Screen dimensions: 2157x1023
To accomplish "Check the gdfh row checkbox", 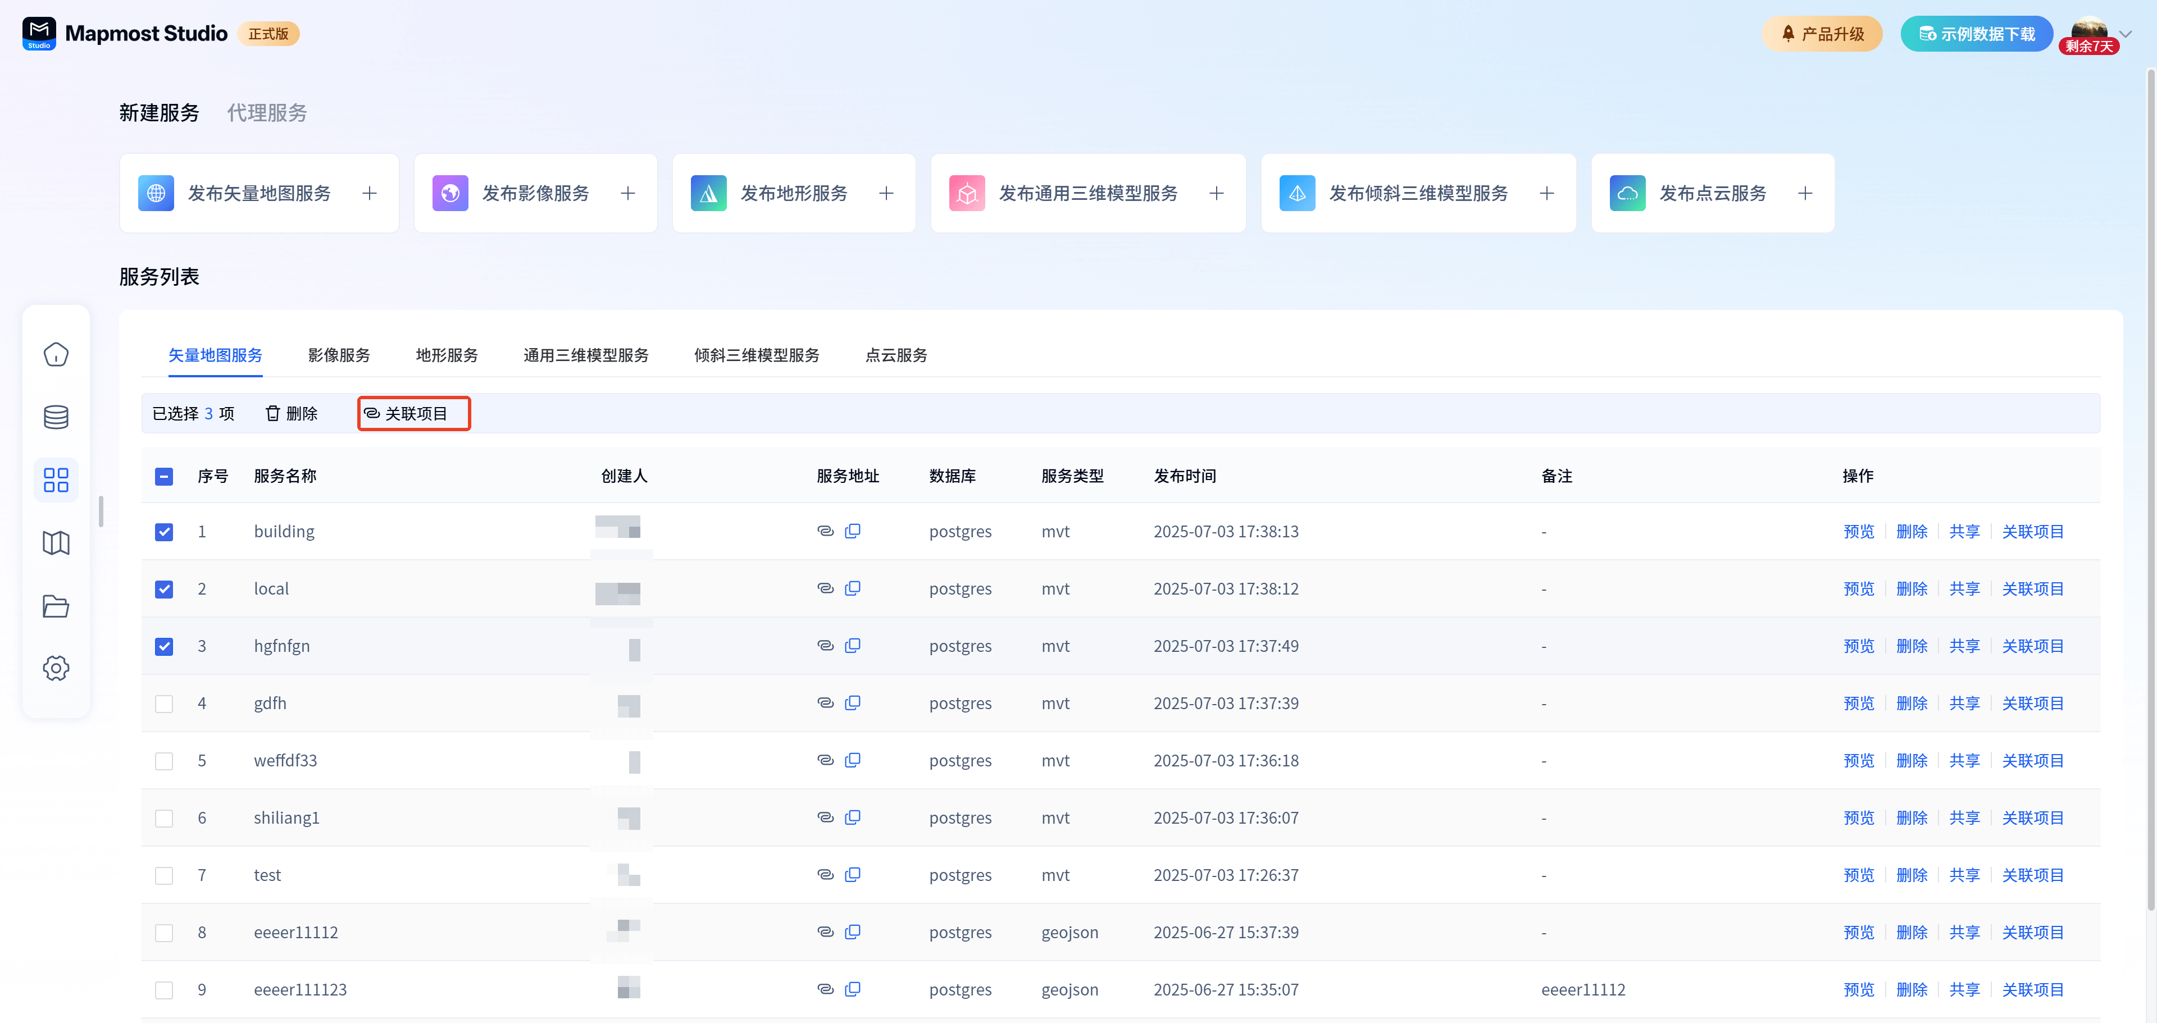I will [164, 703].
